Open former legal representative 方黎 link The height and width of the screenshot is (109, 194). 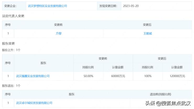point(59,33)
